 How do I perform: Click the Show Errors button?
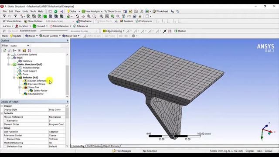(x=112, y=11)
